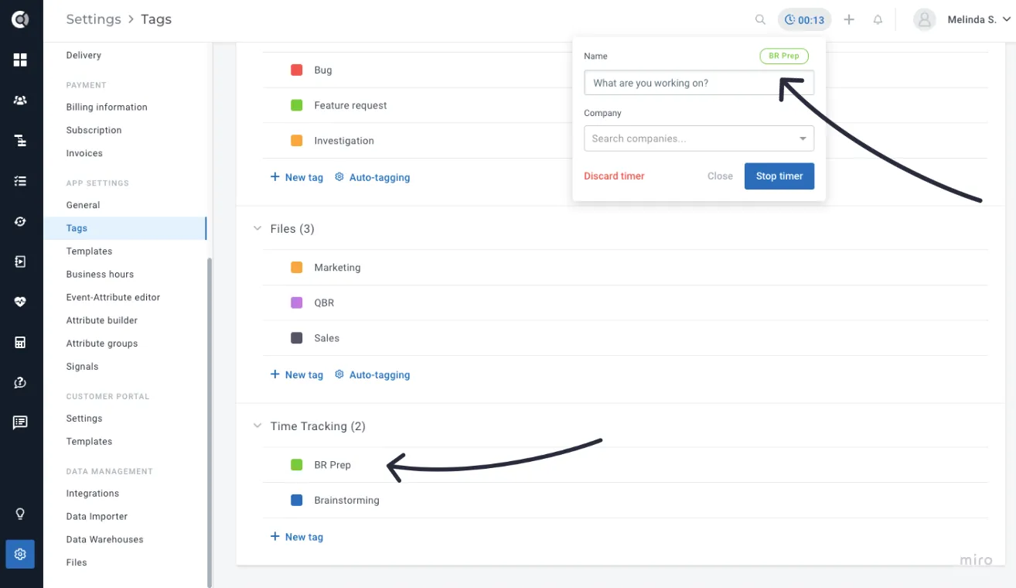
Task: Open the chat messages icon in the left rail
Action: (20, 422)
